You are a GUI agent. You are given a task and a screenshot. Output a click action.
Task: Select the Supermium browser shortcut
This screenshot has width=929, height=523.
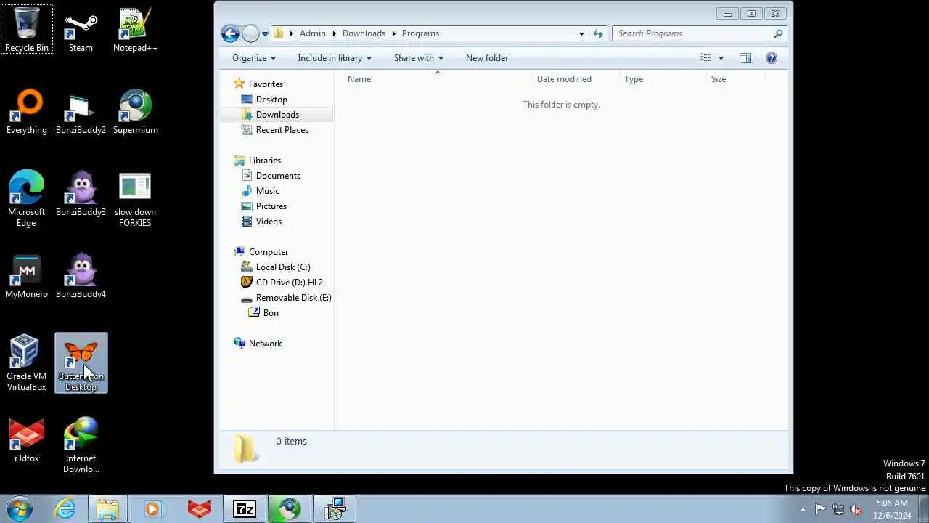(135, 112)
